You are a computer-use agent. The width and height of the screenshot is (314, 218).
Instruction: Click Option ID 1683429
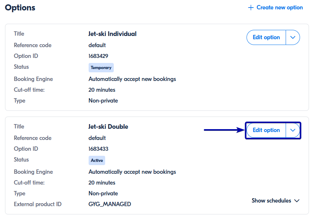coord(98,56)
